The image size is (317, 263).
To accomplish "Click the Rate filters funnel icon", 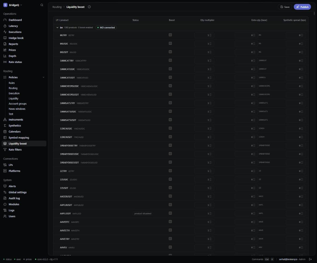I will pyautogui.click(x=5, y=150).
